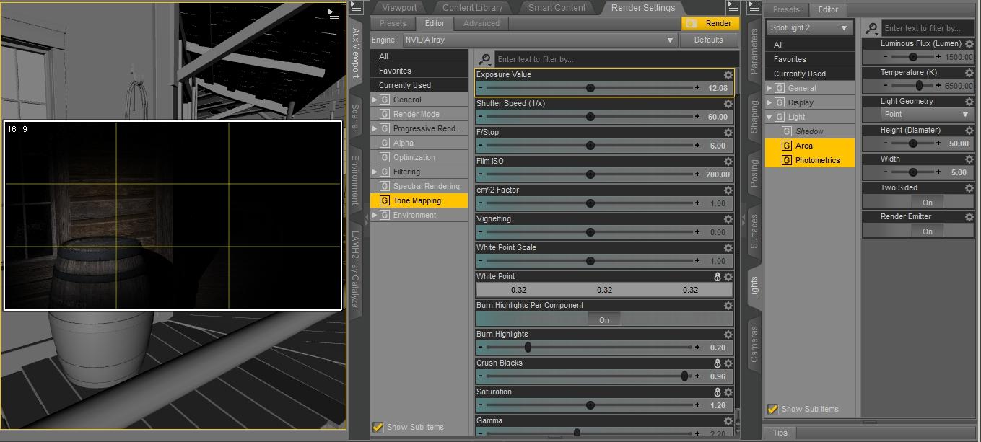The width and height of the screenshot is (981, 442).
Task: Uncheck Show Sub Items in Lights pane
Action: pyautogui.click(x=772, y=409)
